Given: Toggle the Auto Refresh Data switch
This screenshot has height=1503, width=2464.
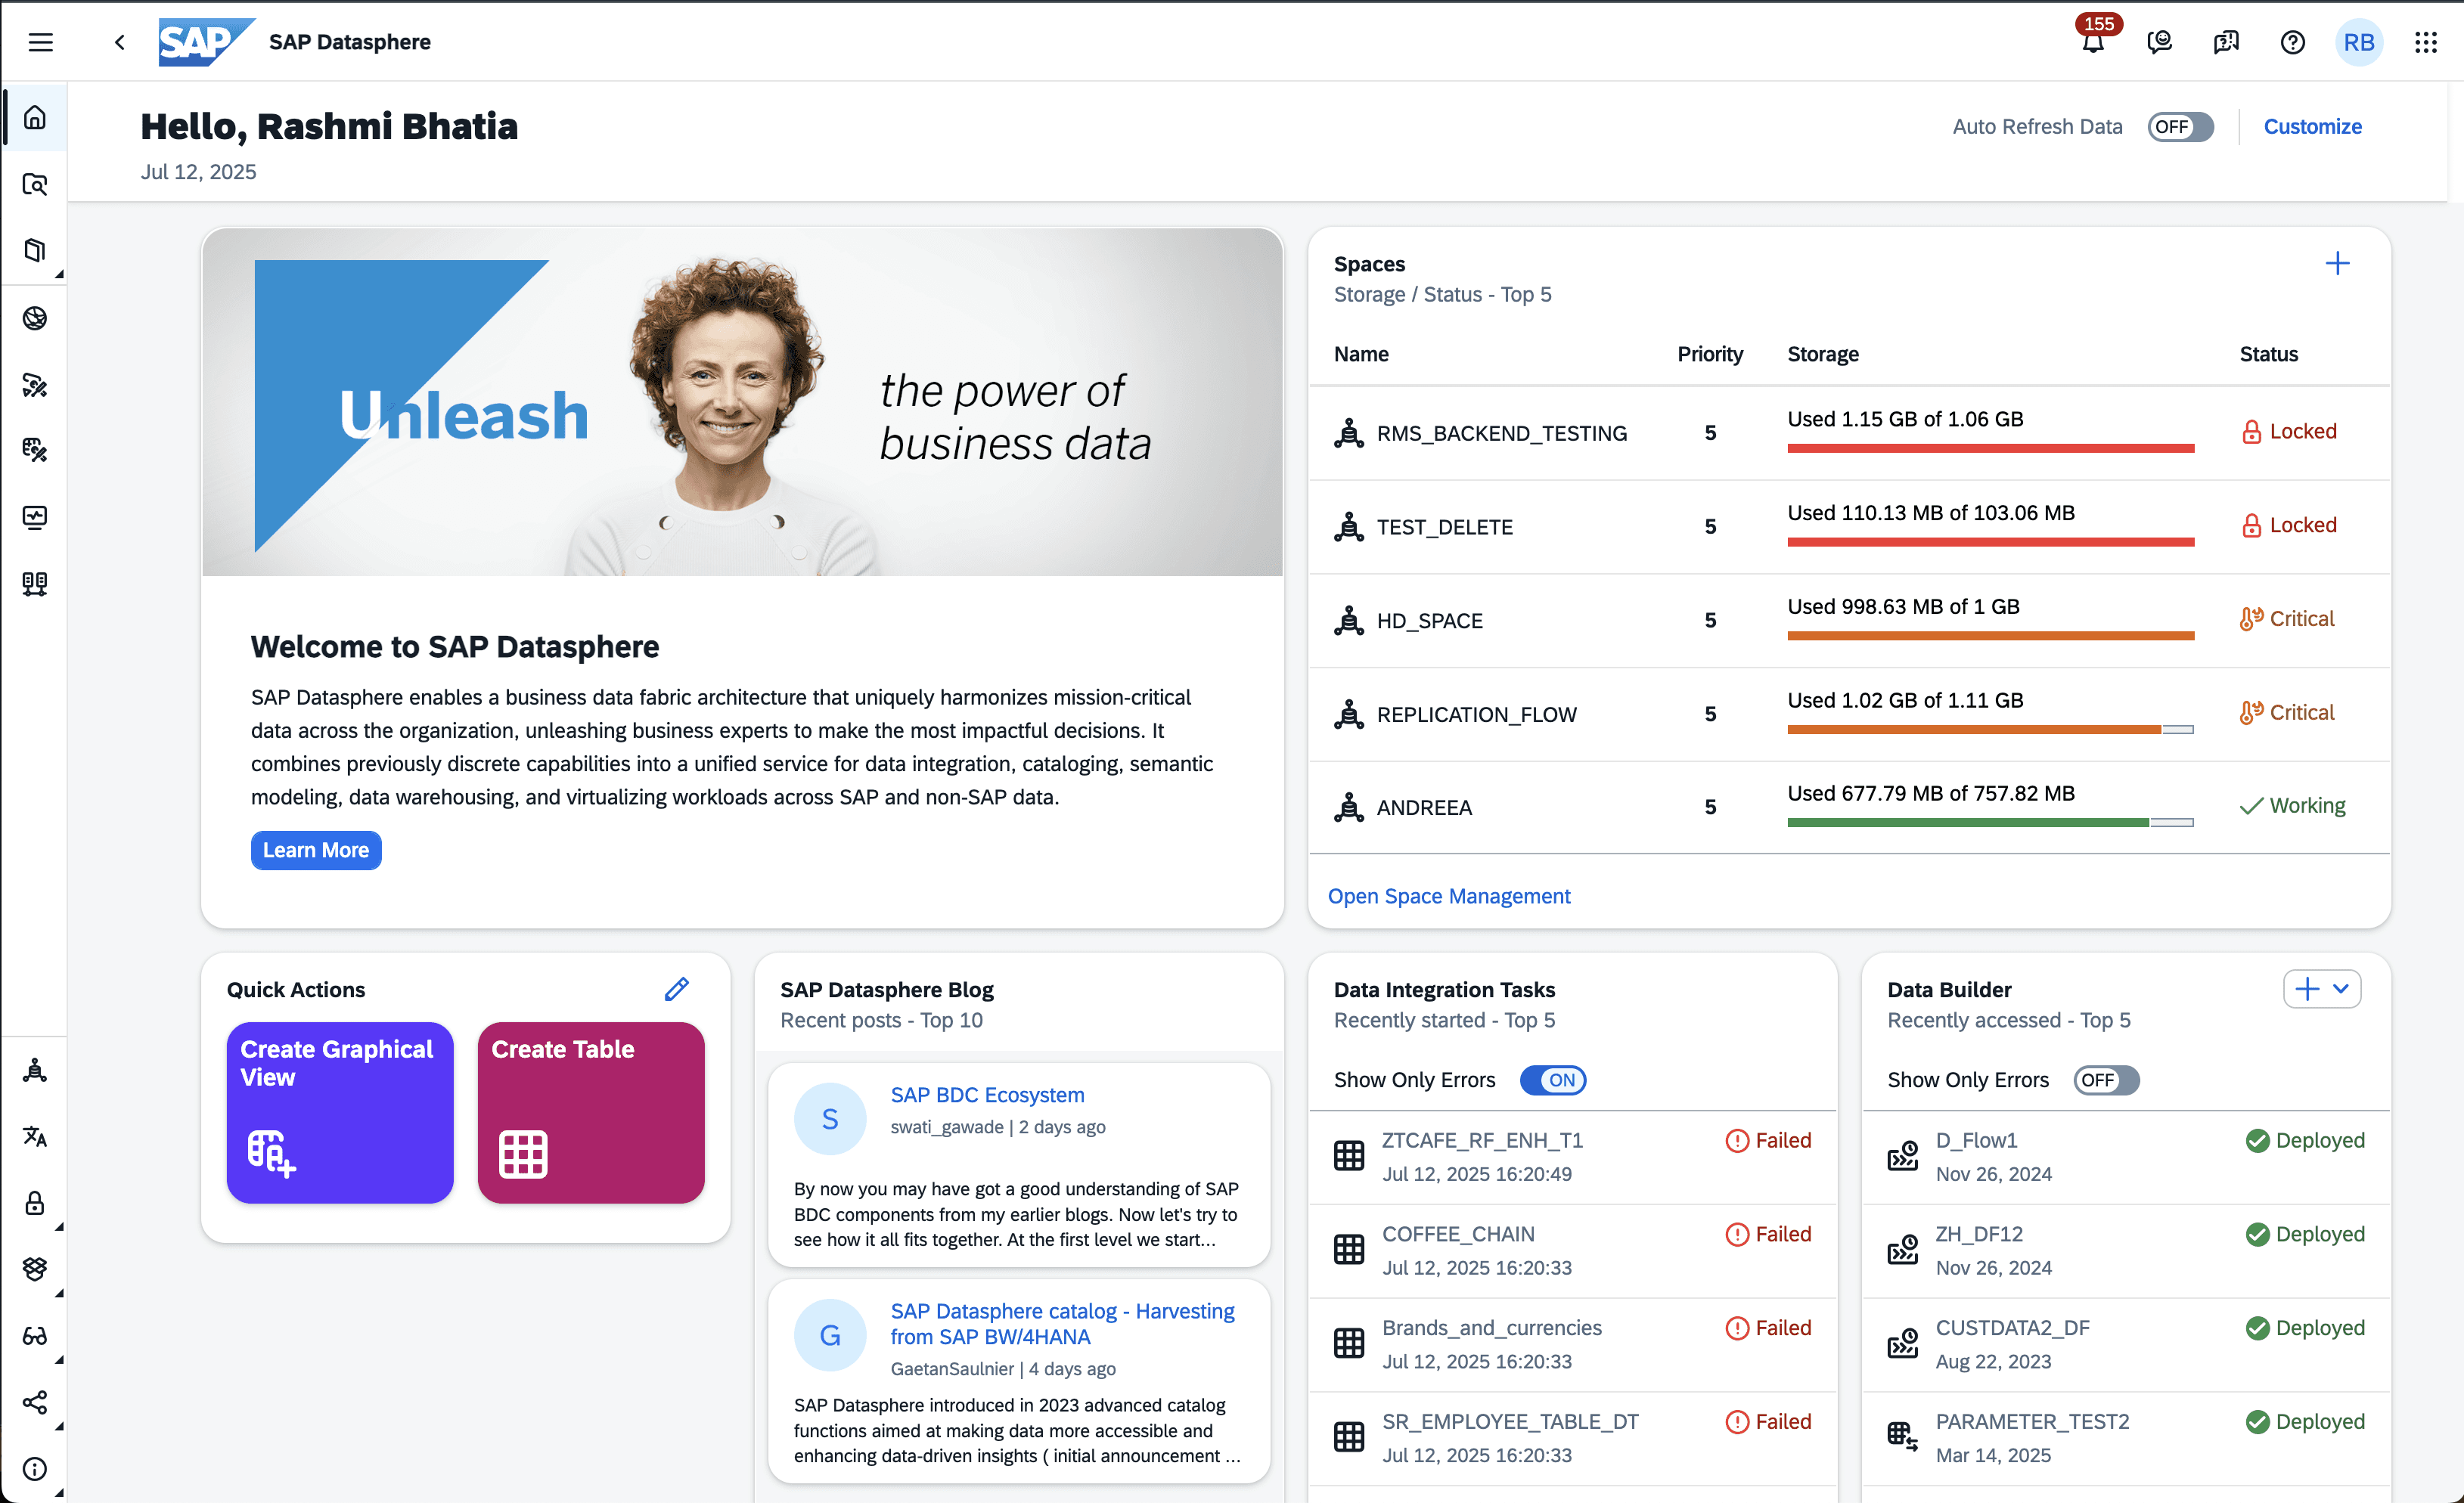Looking at the screenshot, I should (x=2180, y=127).
